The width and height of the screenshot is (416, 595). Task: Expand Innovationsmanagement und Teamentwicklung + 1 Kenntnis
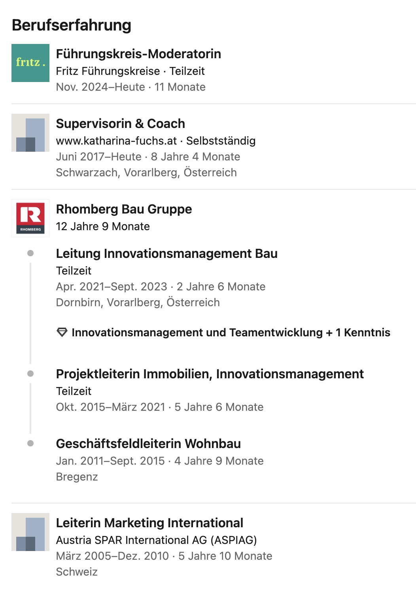point(231,332)
